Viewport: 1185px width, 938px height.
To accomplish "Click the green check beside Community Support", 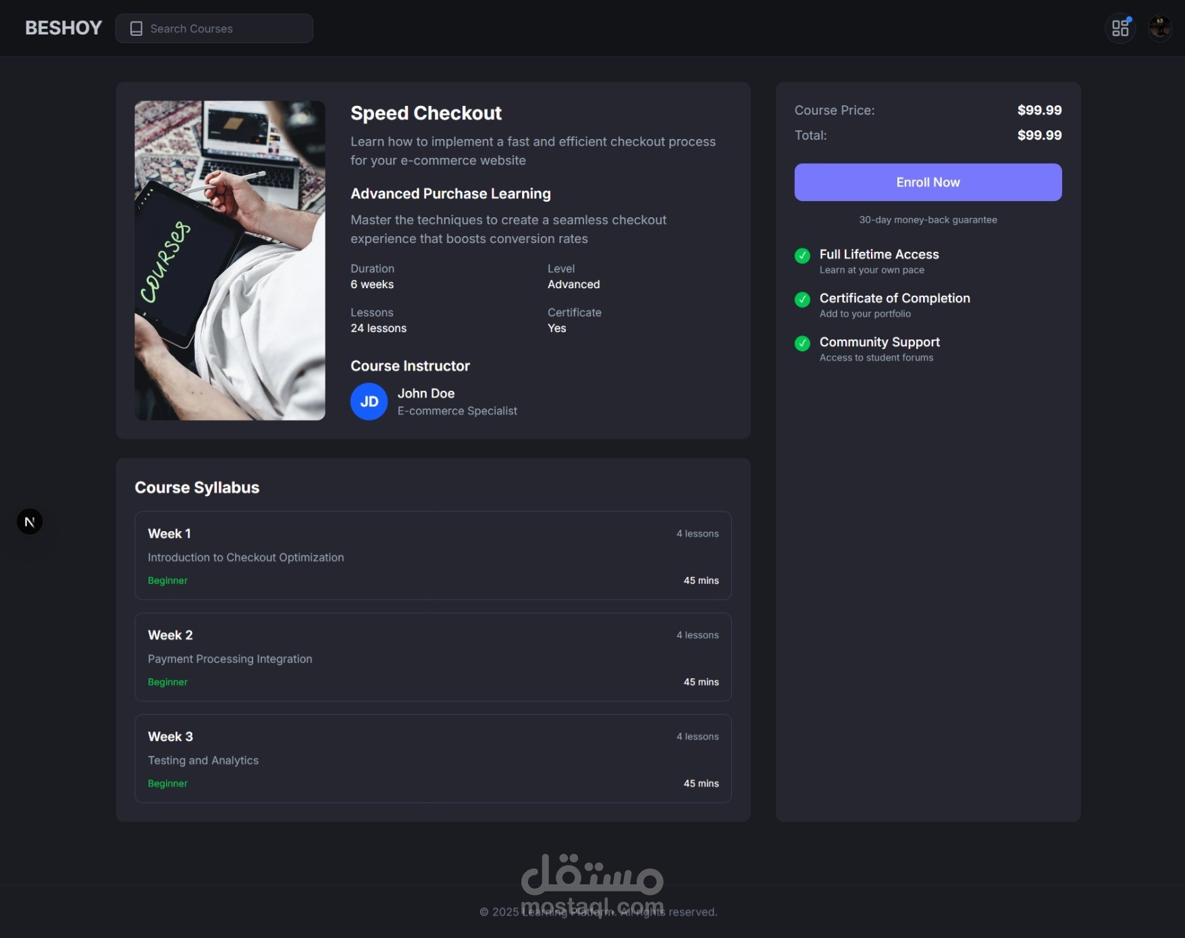I will coord(802,343).
